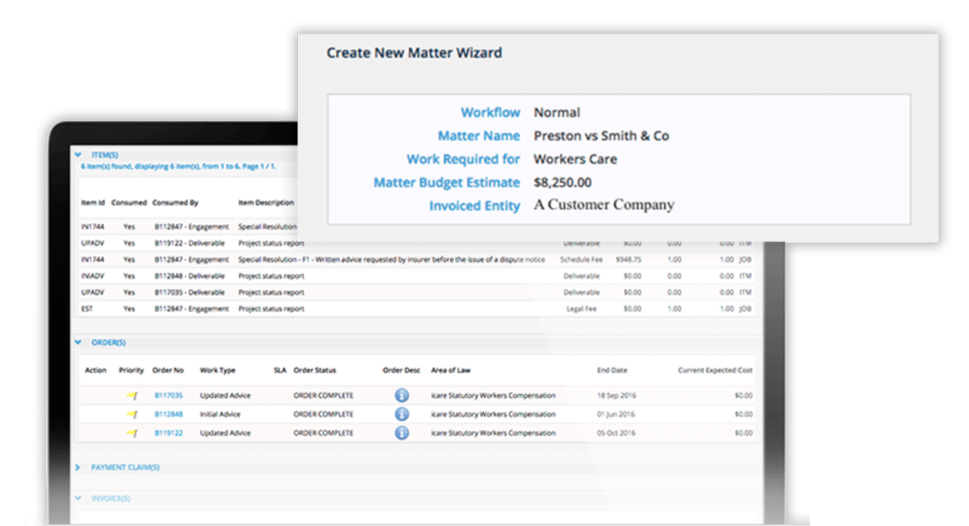Viewport: 969px width, 526px height.
Task: Open order B117035
Action: (x=168, y=395)
